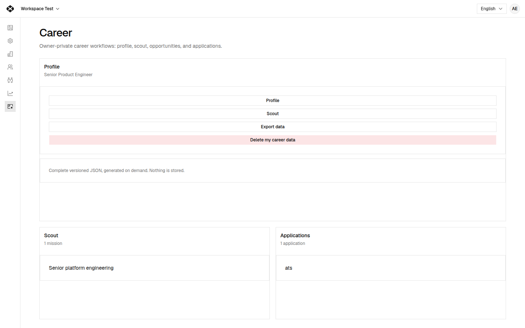Open the ats application row
525x328 pixels.
point(391,268)
